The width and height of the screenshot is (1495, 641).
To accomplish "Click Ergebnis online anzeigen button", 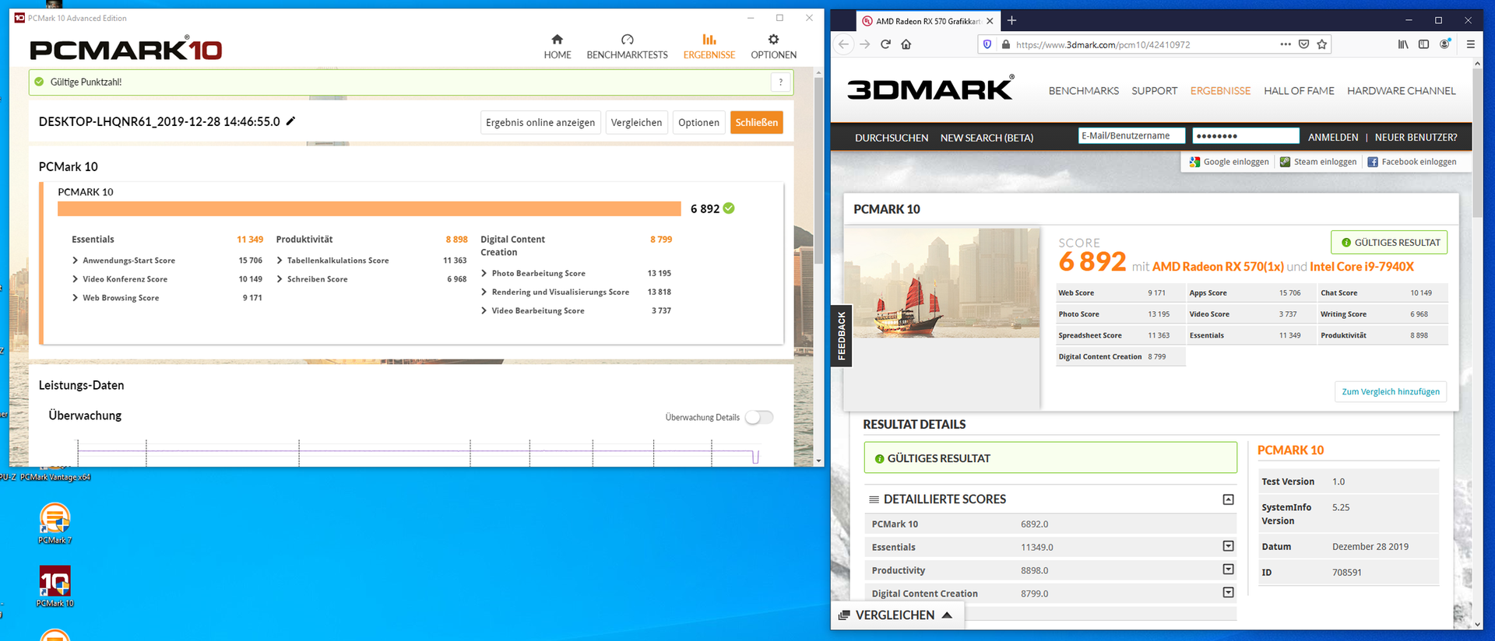I will (x=540, y=122).
